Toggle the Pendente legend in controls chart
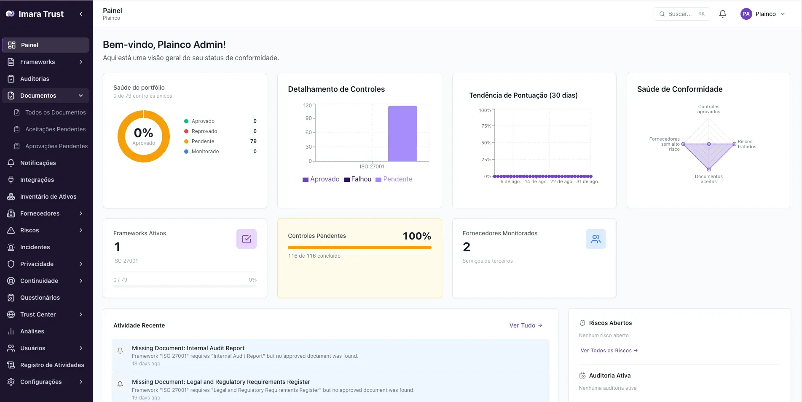This screenshot has height=402, width=802. tap(394, 179)
